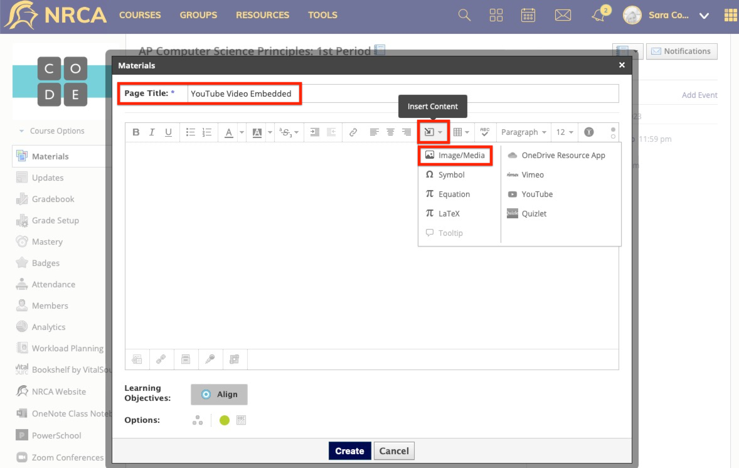Toggle bold formatting in the editor
Image resolution: width=739 pixels, height=468 pixels.
[x=136, y=132]
